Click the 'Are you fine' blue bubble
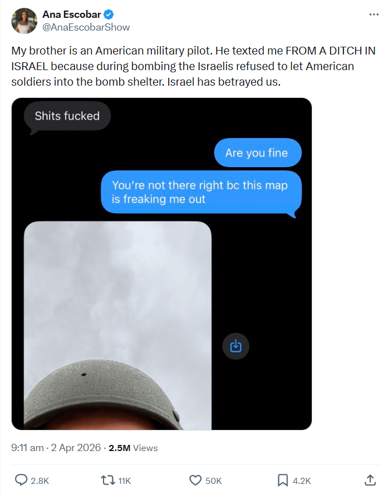 pos(257,152)
